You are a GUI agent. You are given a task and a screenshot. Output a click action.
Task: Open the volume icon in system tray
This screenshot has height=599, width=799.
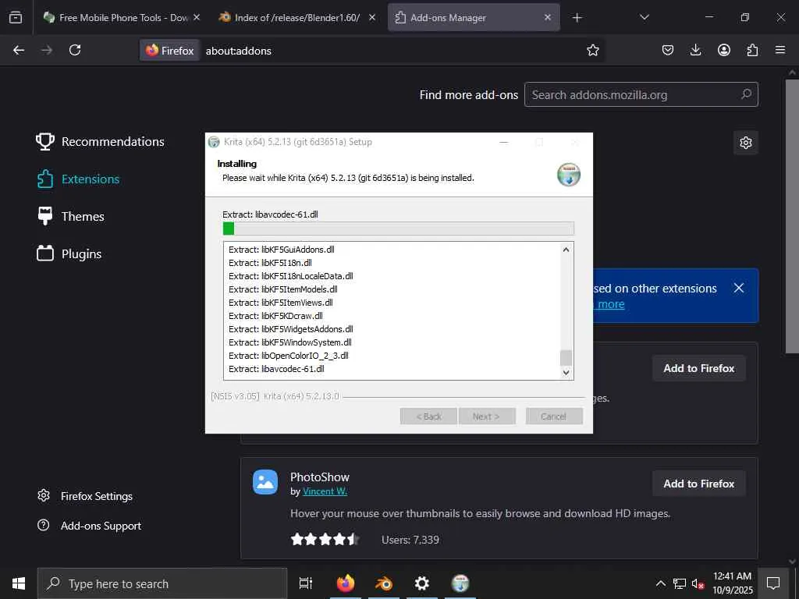click(x=697, y=583)
